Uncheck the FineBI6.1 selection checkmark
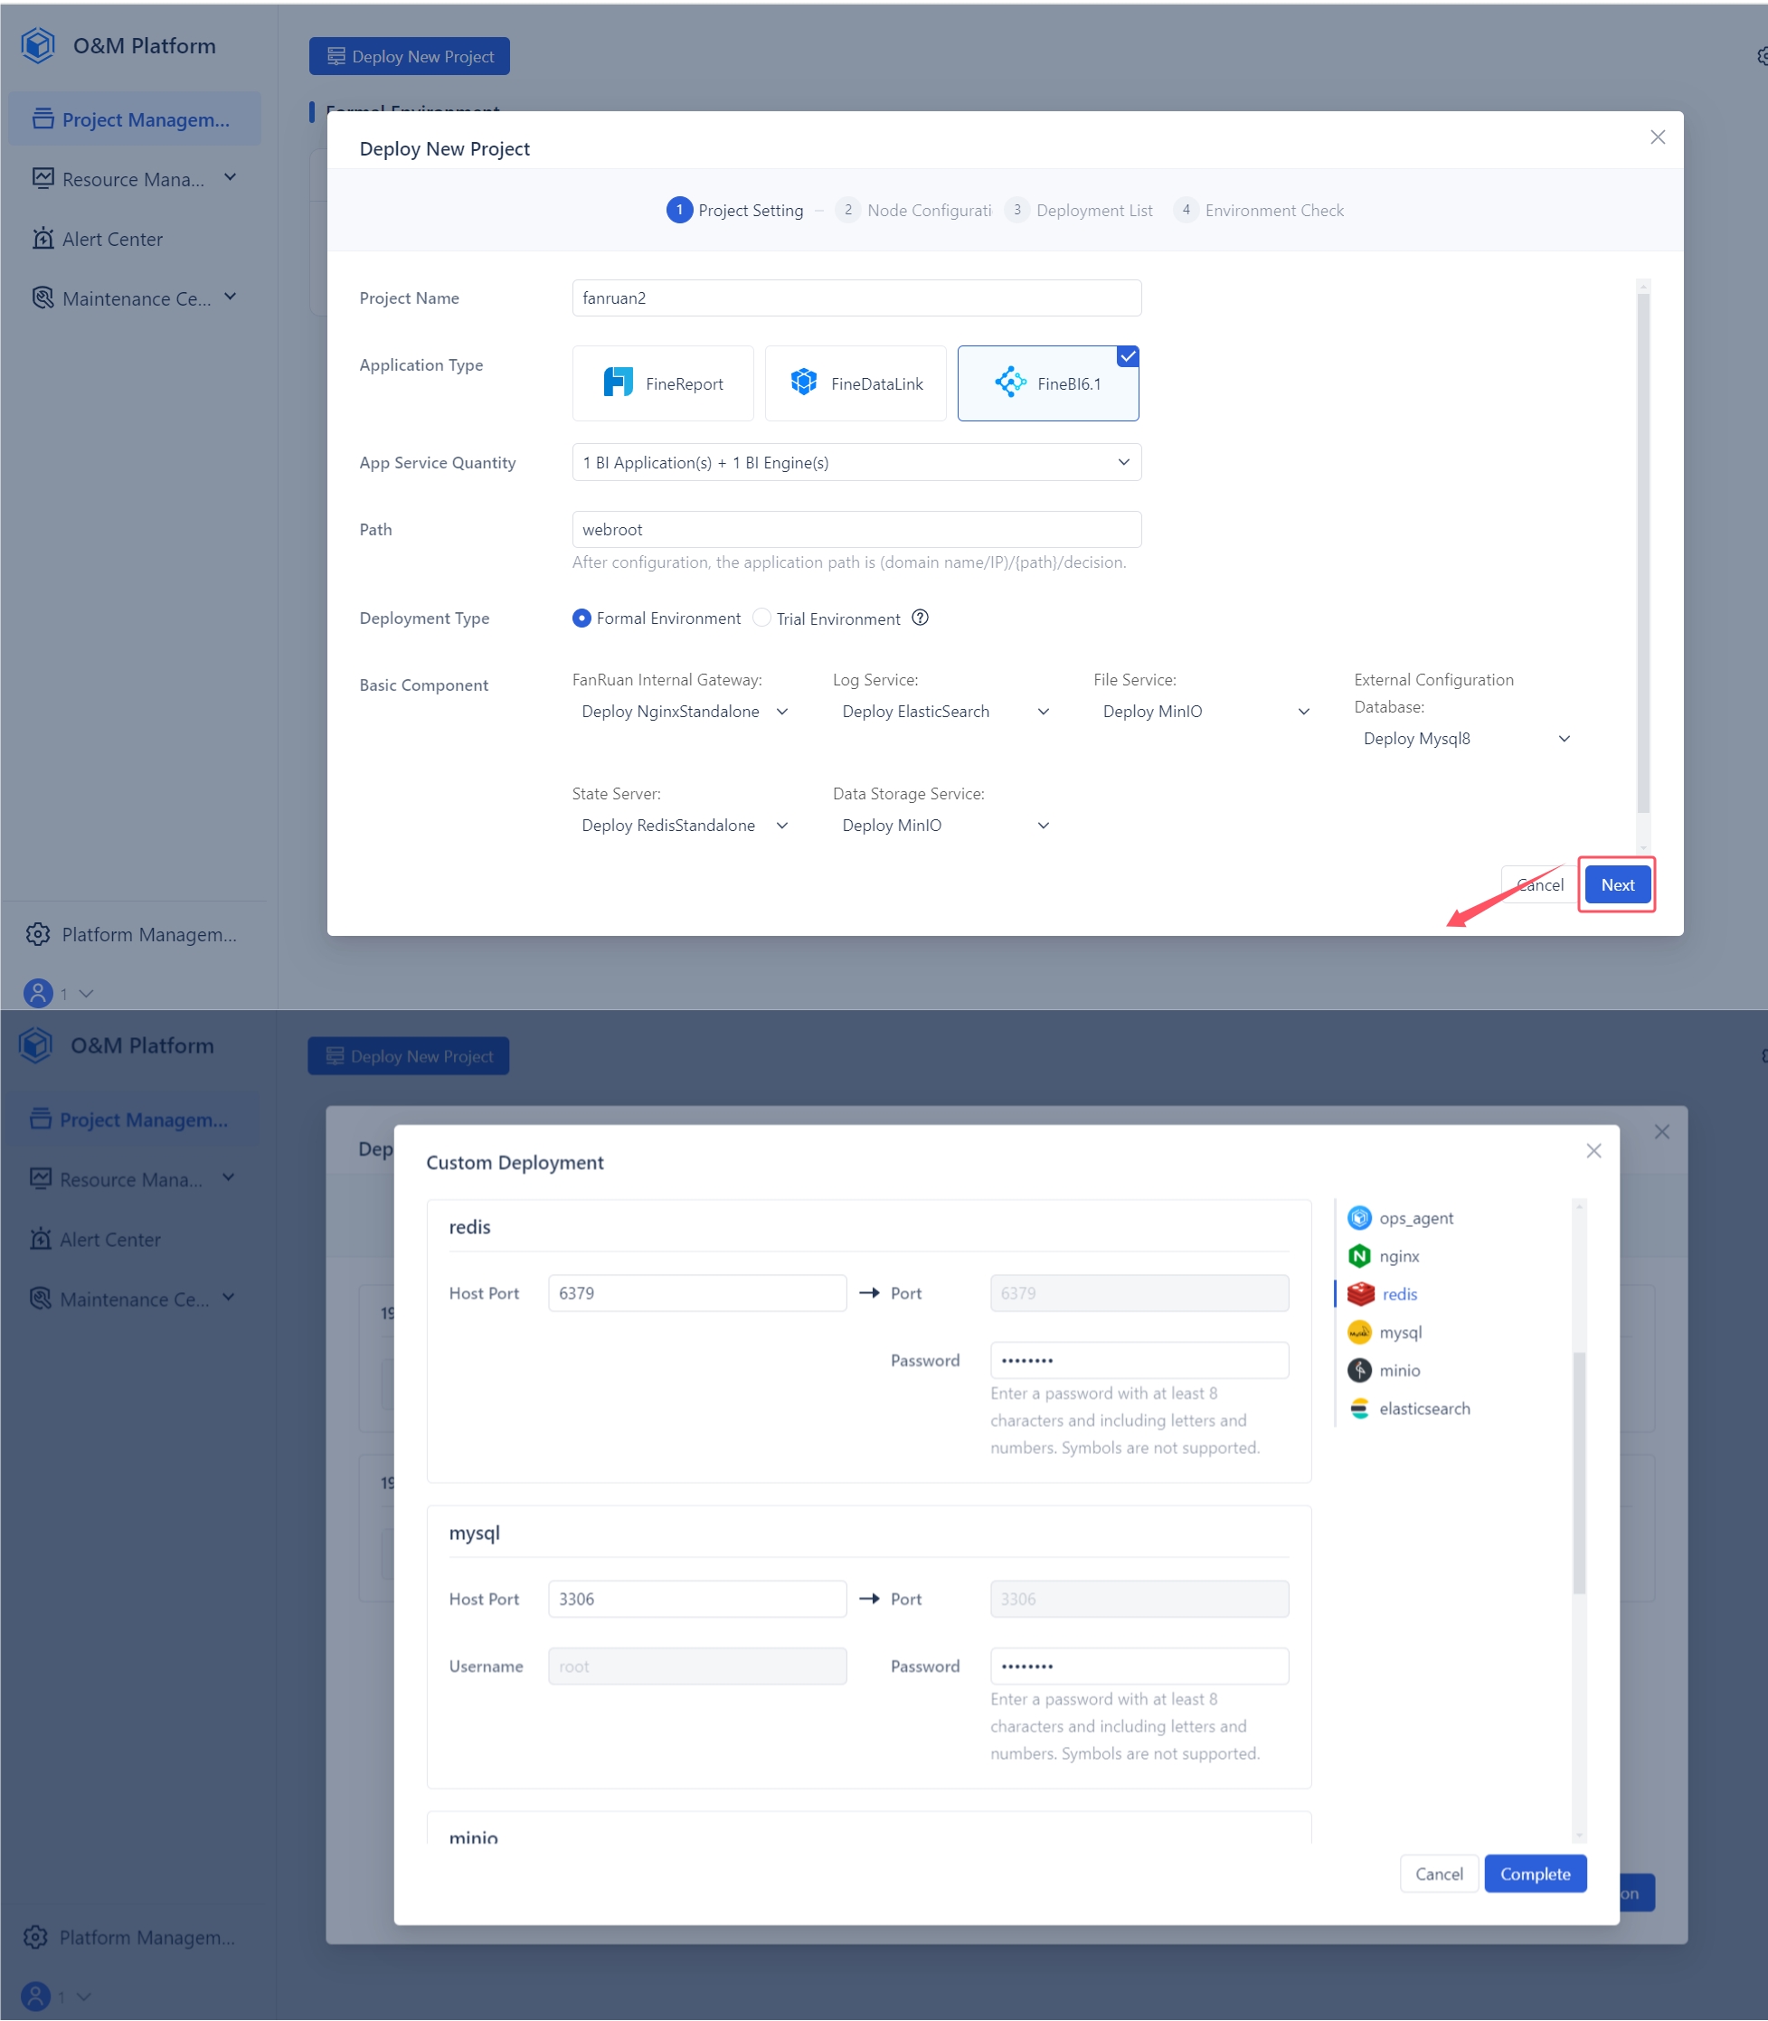The image size is (1768, 2021). [1127, 357]
